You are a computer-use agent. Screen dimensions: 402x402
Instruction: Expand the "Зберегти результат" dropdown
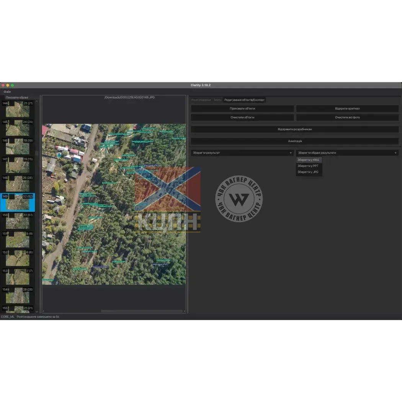(242, 153)
